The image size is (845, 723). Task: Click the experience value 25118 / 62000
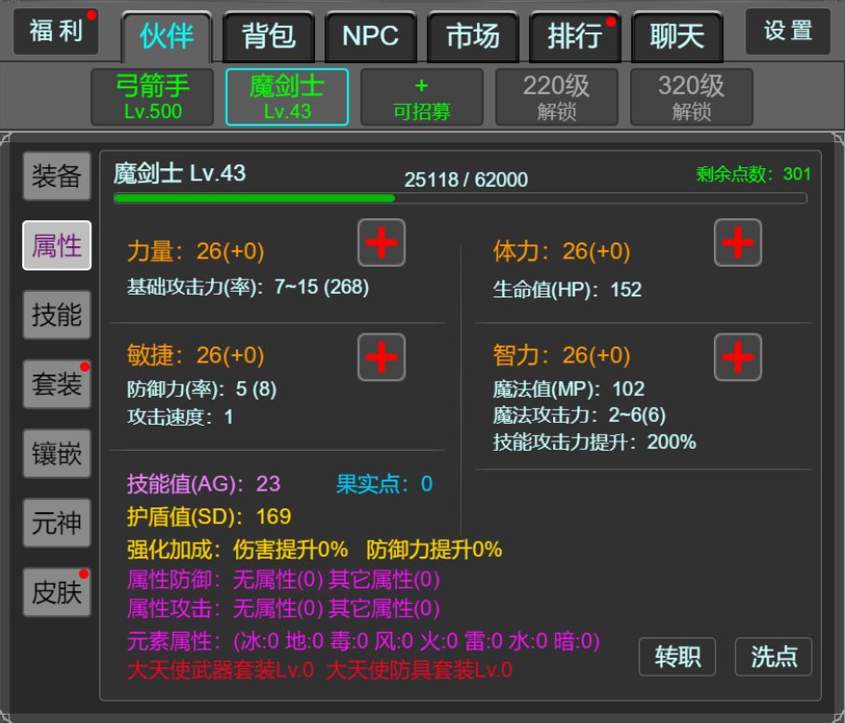[466, 180]
